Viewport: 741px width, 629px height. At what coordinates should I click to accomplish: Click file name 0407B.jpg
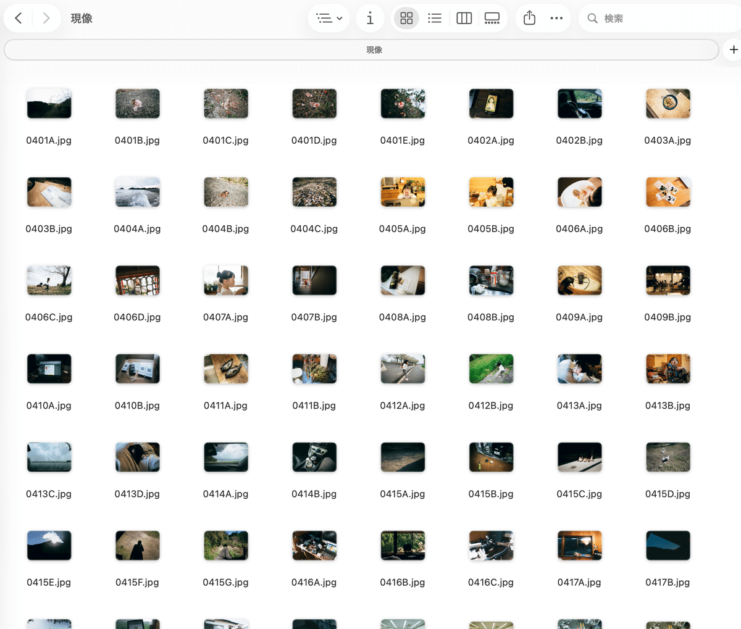(x=314, y=317)
